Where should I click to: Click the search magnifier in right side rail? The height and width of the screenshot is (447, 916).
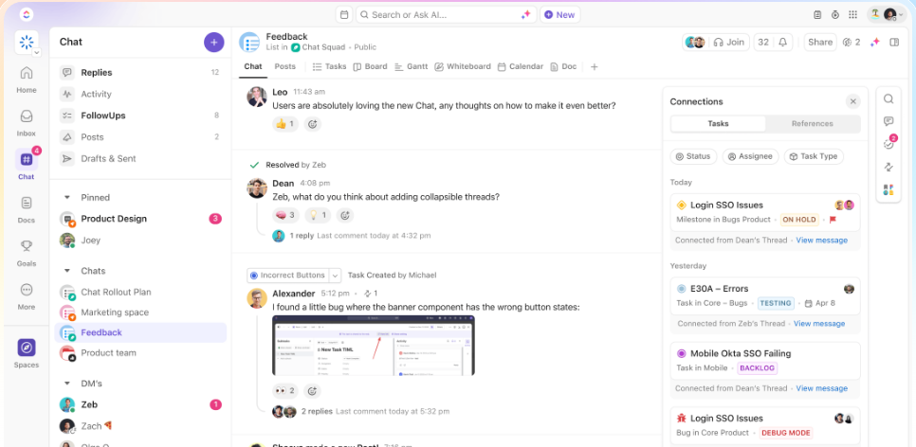(x=889, y=99)
